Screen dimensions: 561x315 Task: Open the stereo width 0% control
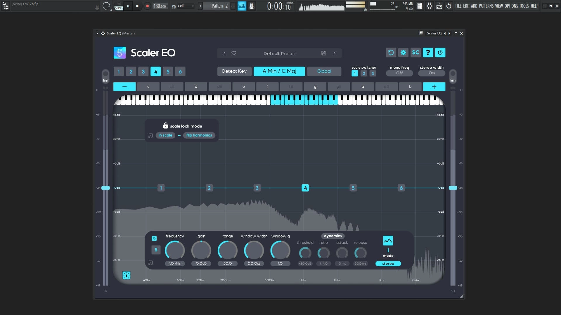[432, 73]
